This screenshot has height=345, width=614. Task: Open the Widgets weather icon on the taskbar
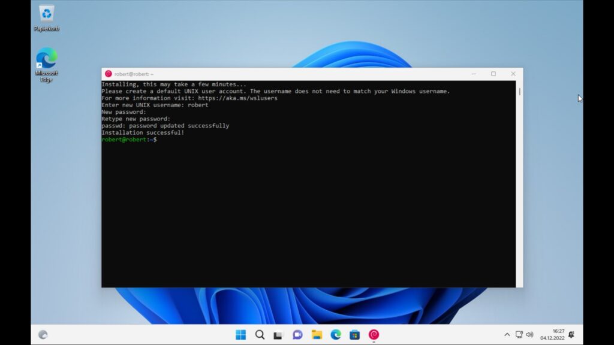click(43, 335)
